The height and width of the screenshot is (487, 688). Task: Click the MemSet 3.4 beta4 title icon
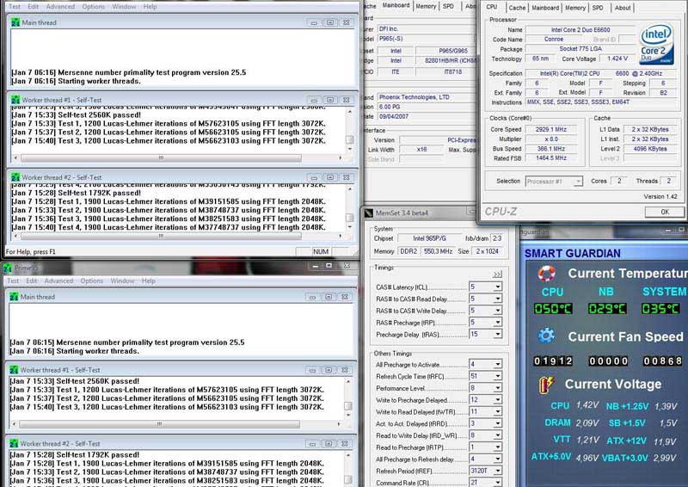[369, 213]
